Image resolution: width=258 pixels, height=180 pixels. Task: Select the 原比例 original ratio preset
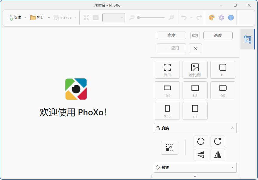(x=195, y=70)
